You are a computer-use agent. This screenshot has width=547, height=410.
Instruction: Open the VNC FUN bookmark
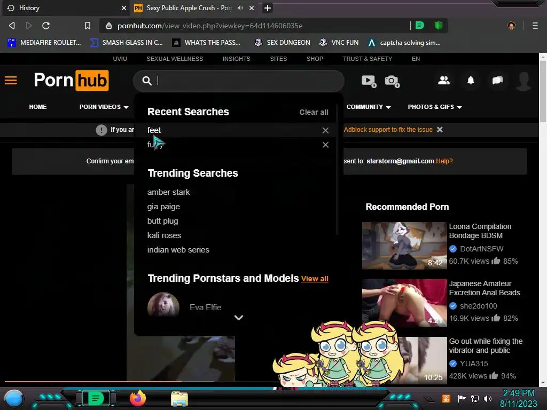coord(339,43)
